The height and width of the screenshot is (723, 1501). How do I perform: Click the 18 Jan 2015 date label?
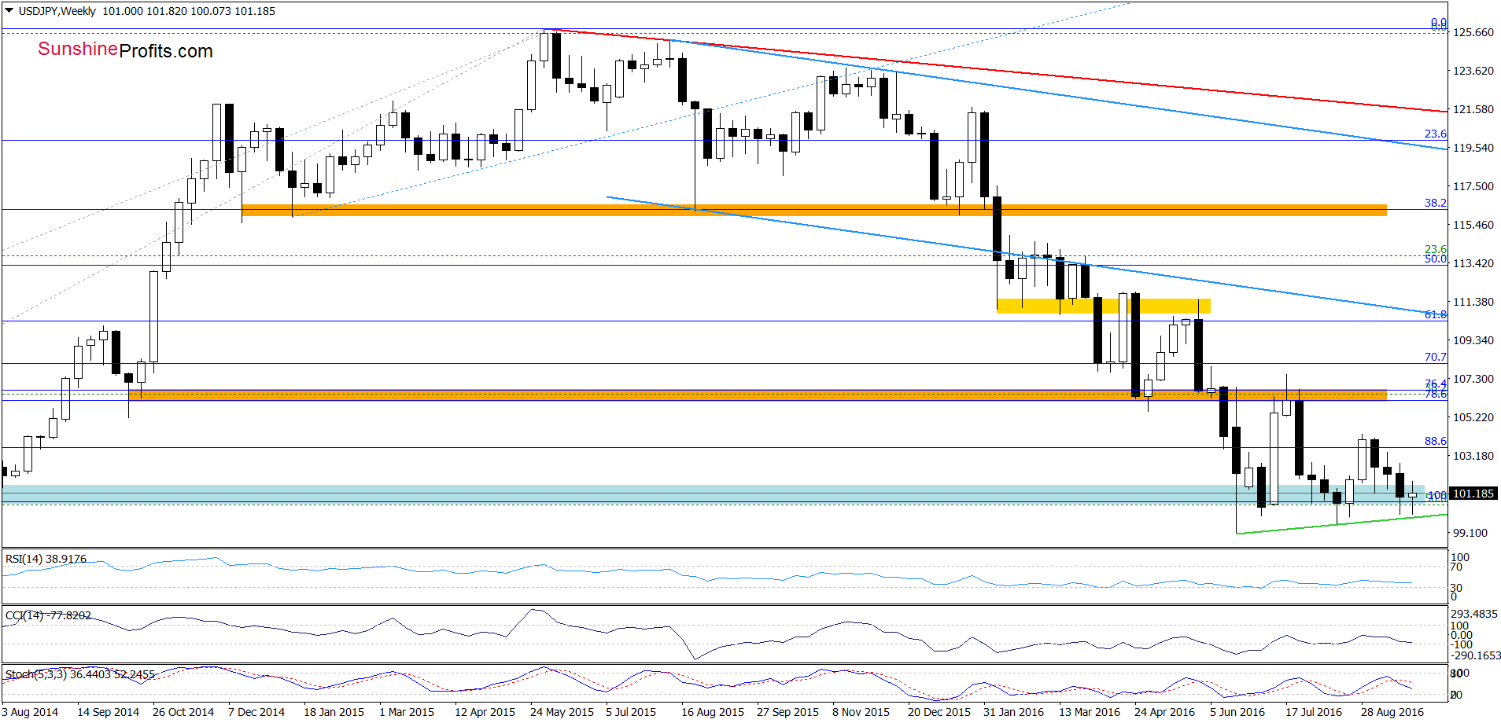334,712
